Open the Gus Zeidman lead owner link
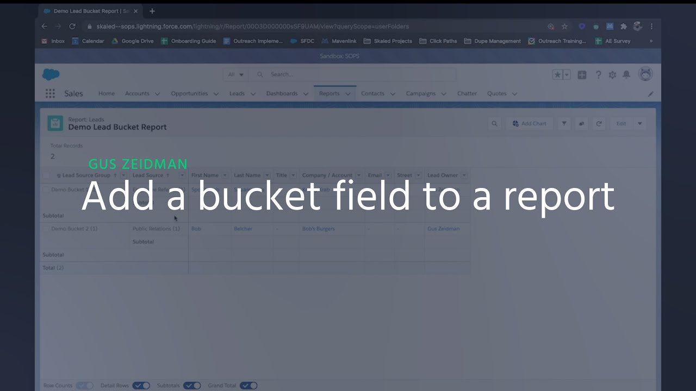Screen dimensions: 696x391 [443, 229]
